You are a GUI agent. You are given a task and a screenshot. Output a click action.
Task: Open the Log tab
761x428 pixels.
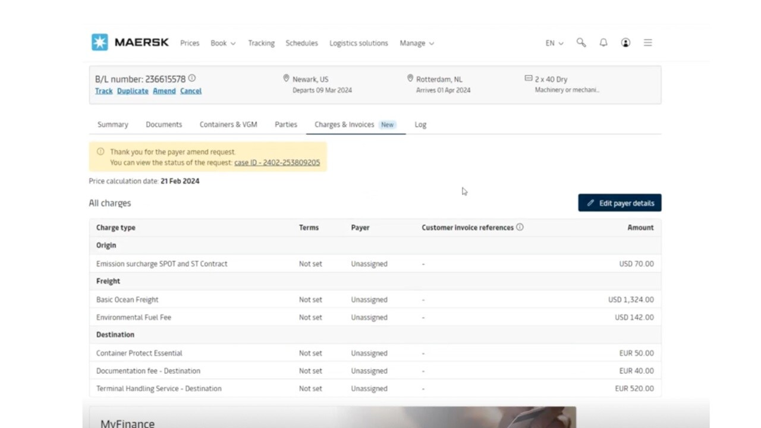point(420,125)
